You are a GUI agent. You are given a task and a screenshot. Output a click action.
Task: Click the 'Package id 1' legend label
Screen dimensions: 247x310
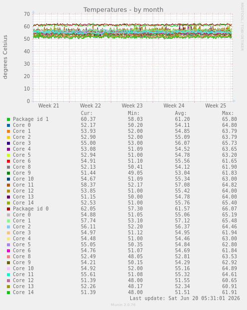pyautogui.click(x=31, y=119)
